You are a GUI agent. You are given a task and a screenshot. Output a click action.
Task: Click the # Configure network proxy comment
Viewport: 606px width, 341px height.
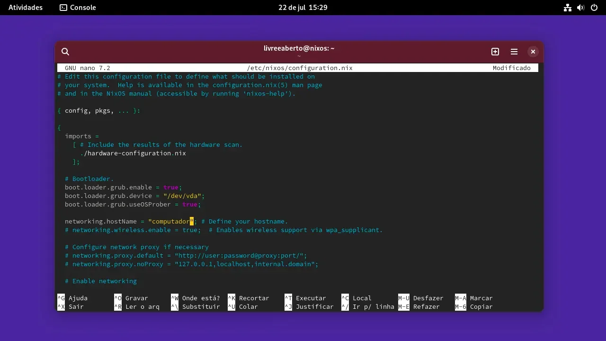coord(137,247)
